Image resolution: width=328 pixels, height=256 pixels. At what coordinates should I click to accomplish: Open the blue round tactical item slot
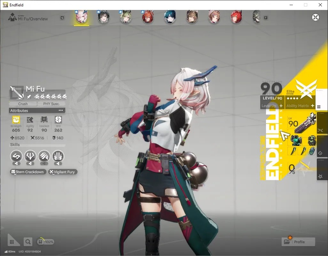312,151
